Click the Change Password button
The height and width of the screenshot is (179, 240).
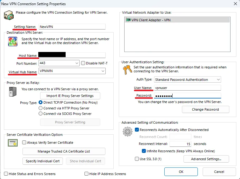click(x=205, y=109)
